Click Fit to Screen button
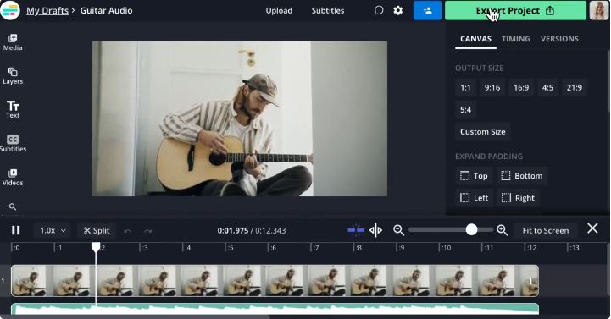Viewport: 611px width, 319px height. pos(546,230)
